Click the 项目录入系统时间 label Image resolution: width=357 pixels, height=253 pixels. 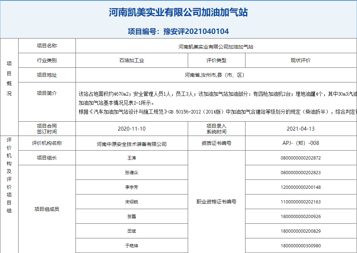(x=217, y=129)
